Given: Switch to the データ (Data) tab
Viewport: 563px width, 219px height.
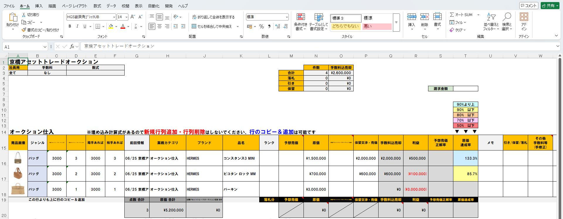Looking at the screenshot, I should [x=111, y=6].
